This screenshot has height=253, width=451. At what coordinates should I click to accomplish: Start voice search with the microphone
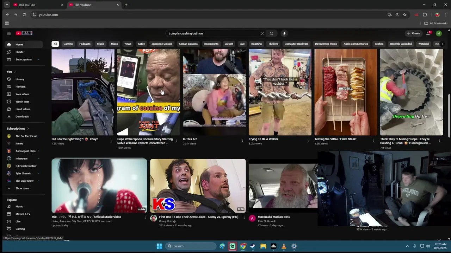pos(284,33)
